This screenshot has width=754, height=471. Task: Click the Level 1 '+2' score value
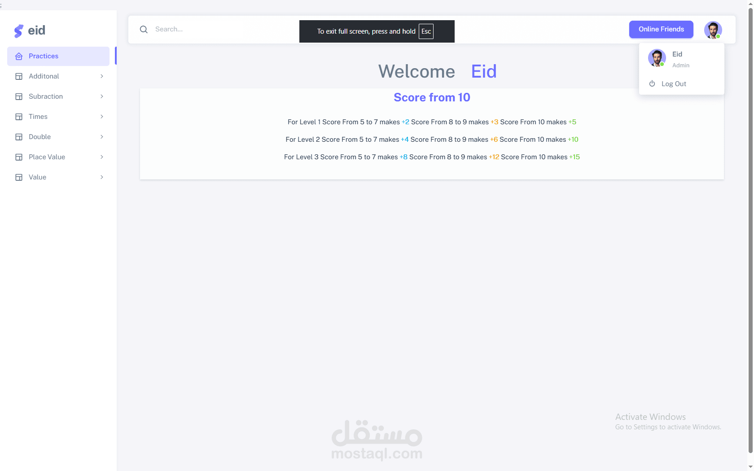coord(405,122)
